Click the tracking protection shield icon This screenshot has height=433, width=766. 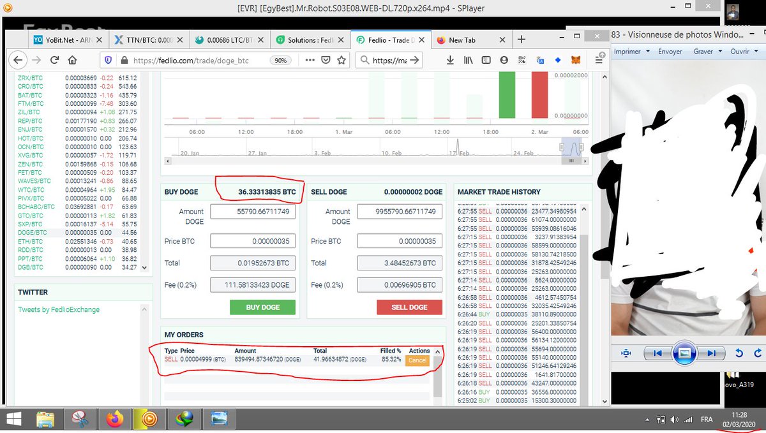point(107,60)
